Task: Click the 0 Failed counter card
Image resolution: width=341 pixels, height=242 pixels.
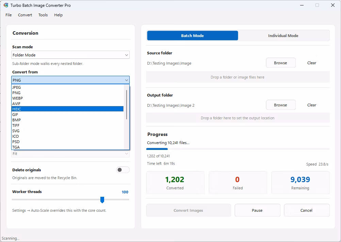Action: [238, 183]
